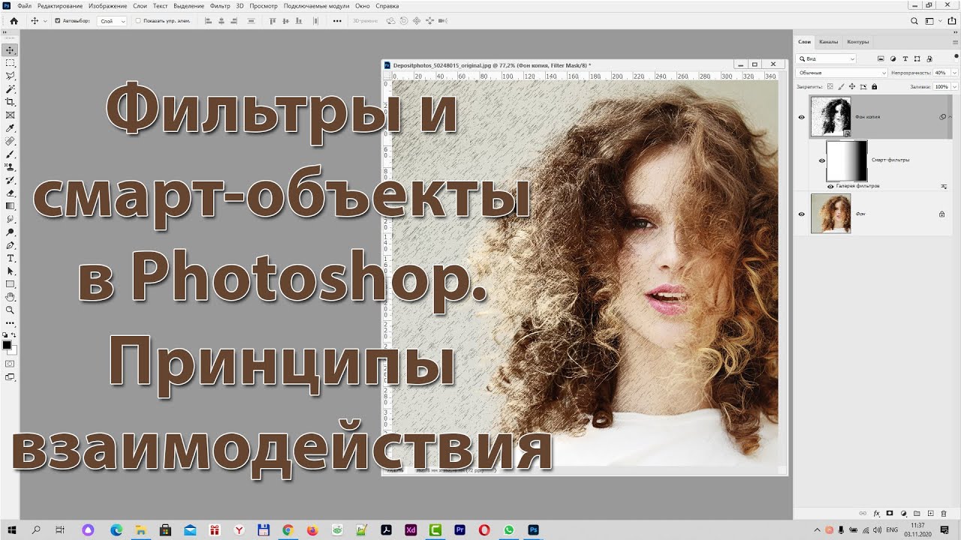Screen dimensions: 961x540
Task: Open the Фильтр menu
Action: point(220,6)
